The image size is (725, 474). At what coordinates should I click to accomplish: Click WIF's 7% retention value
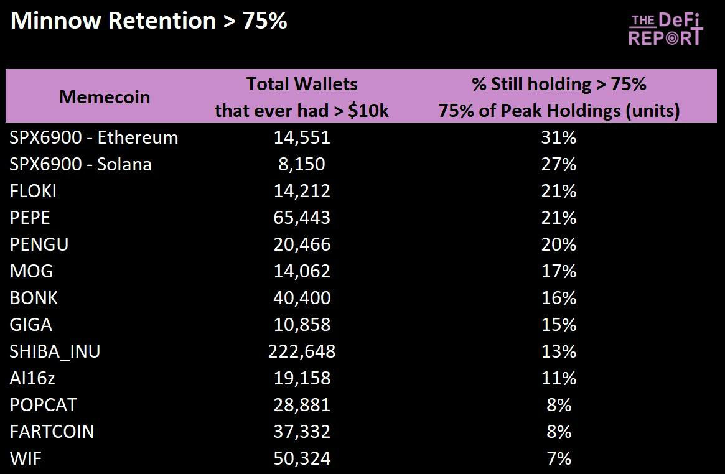tap(559, 458)
